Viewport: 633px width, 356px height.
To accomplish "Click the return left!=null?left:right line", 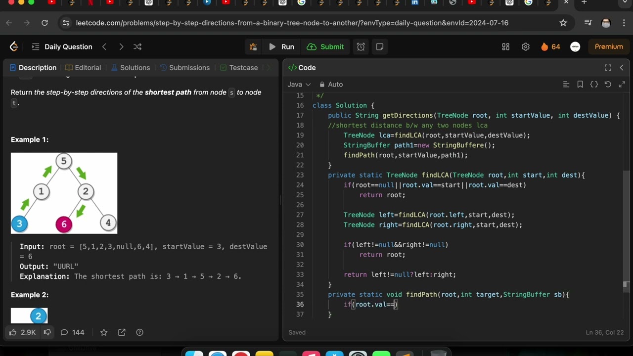I will pos(400,274).
